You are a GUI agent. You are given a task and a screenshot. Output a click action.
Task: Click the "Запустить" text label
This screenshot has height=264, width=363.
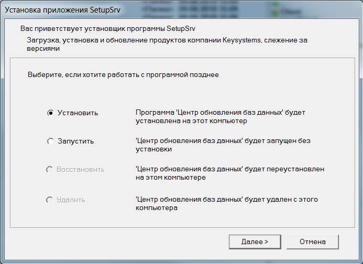click(x=76, y=141)
